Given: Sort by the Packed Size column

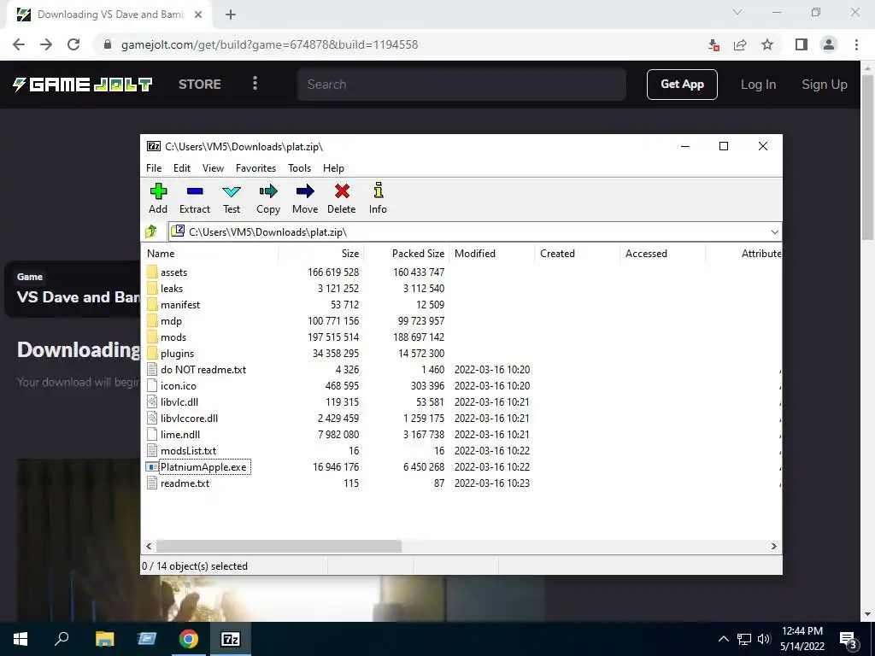Looking at the screenshot, I should tap(406, 253).
